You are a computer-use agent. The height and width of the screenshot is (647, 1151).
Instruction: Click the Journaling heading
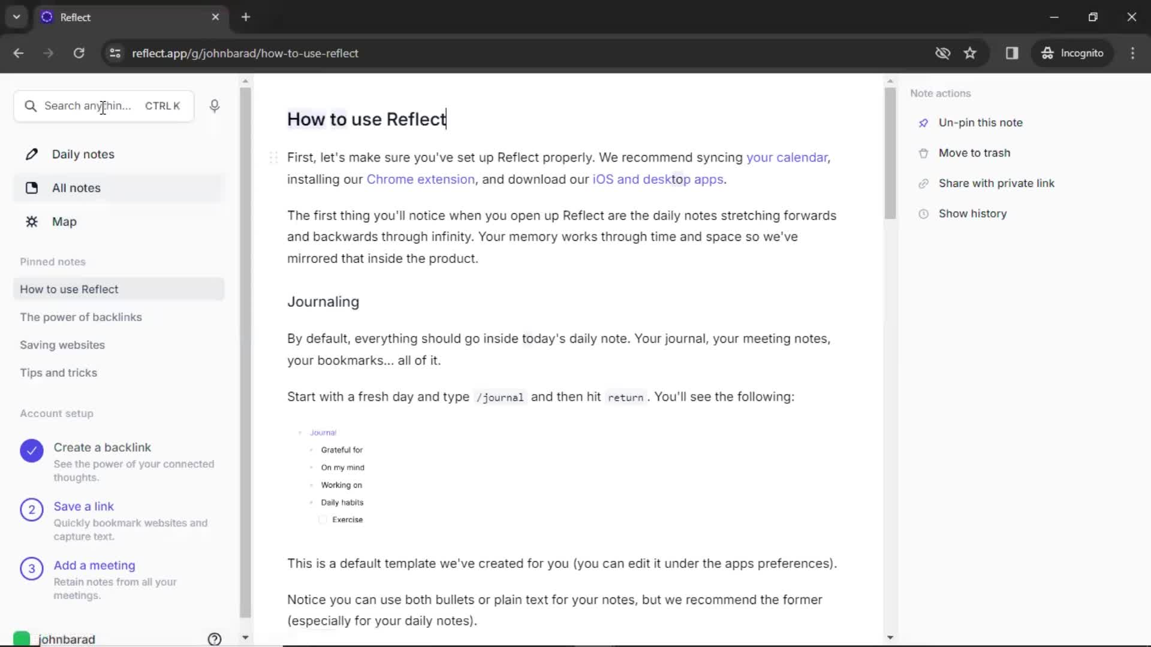click(323, 302)
